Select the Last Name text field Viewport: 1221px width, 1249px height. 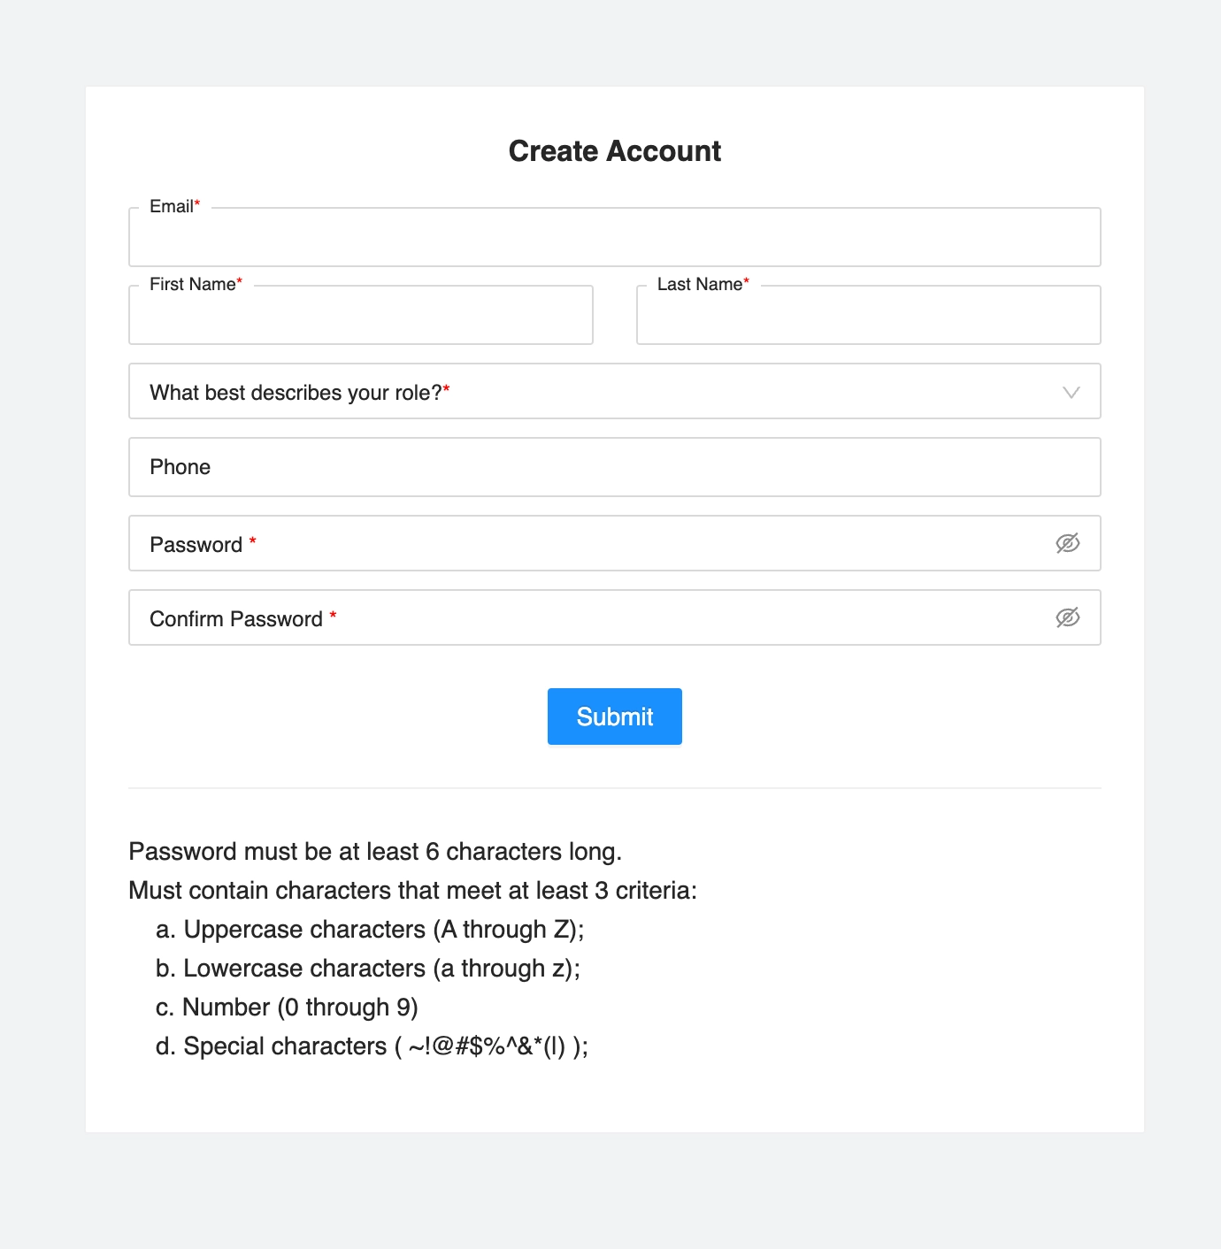(869, 315)
